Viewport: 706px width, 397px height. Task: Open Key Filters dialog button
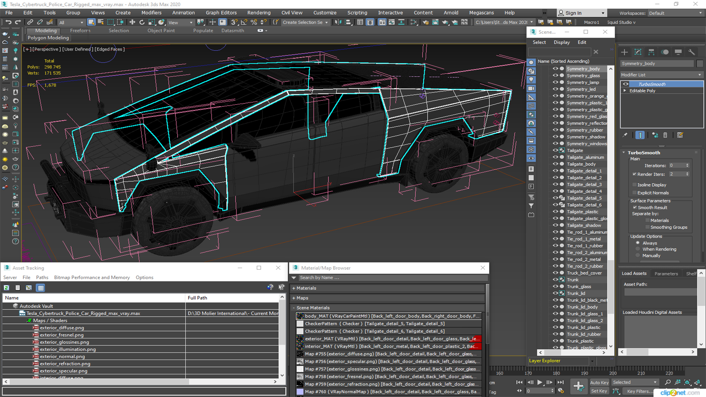pyautogui.click(x=640, y=391)
